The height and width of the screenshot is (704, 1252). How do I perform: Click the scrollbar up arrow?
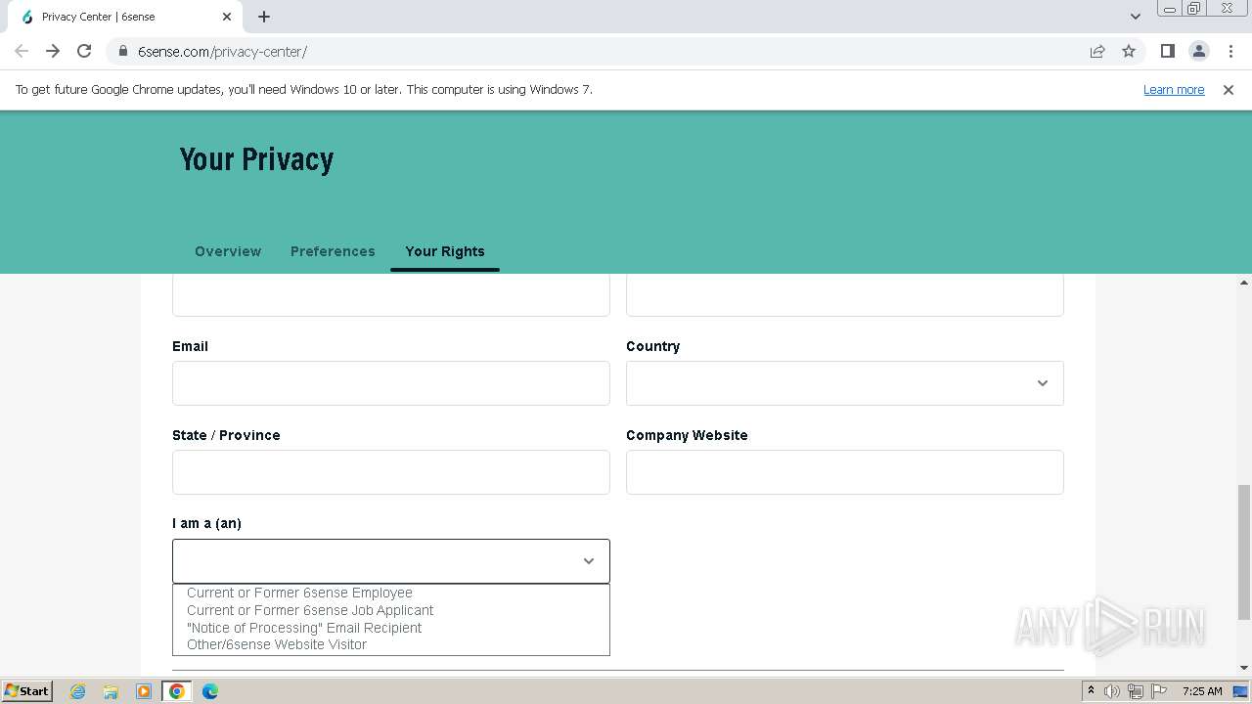[1244, 283]
